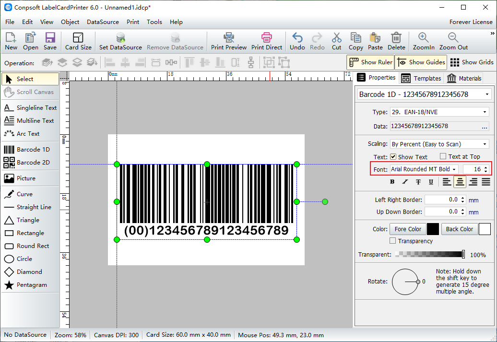Viewport: 497px width, 342px height.
Task: Undo the last action
Action: pos(297,41)
